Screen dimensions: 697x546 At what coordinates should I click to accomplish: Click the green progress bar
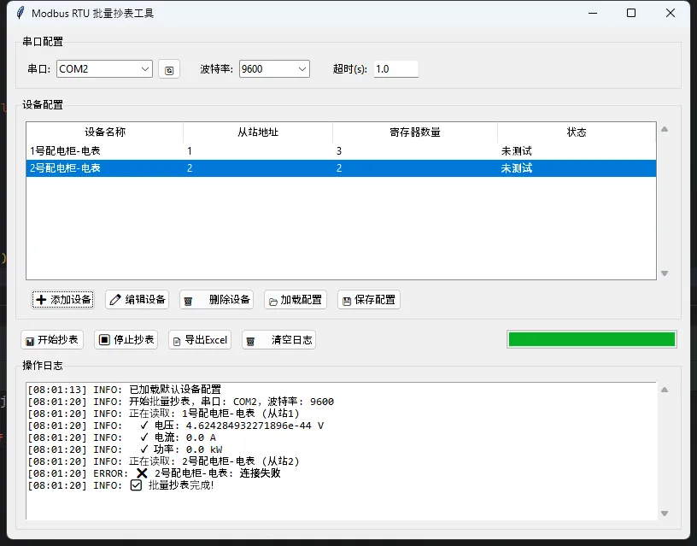point(591,340)
